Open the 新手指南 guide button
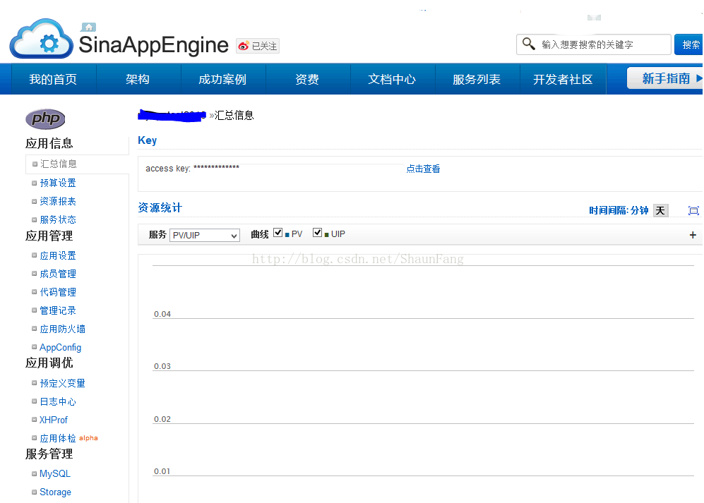This screenshot has width=704, height=503. coord(666,78)
